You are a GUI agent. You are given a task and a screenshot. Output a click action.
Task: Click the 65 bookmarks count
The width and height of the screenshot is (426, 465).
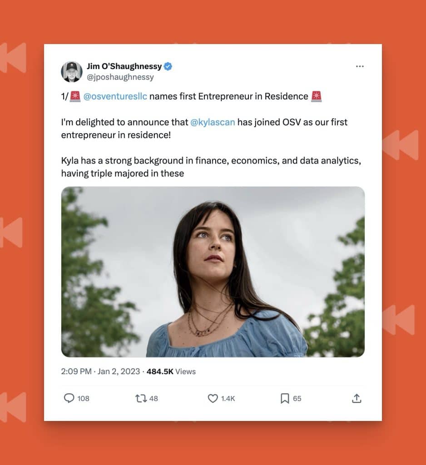point(297,399)
